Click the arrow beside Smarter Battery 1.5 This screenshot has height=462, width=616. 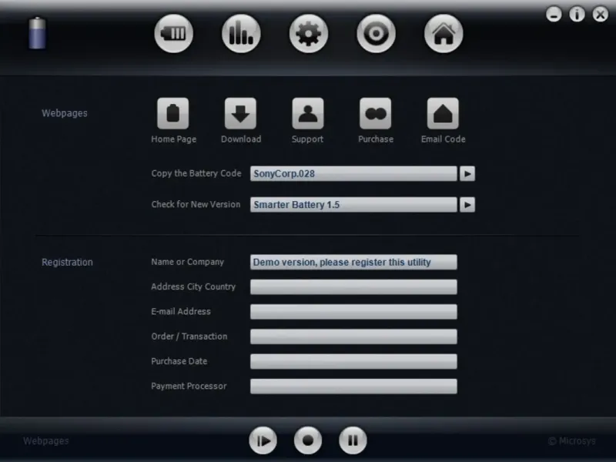[467, 205]
